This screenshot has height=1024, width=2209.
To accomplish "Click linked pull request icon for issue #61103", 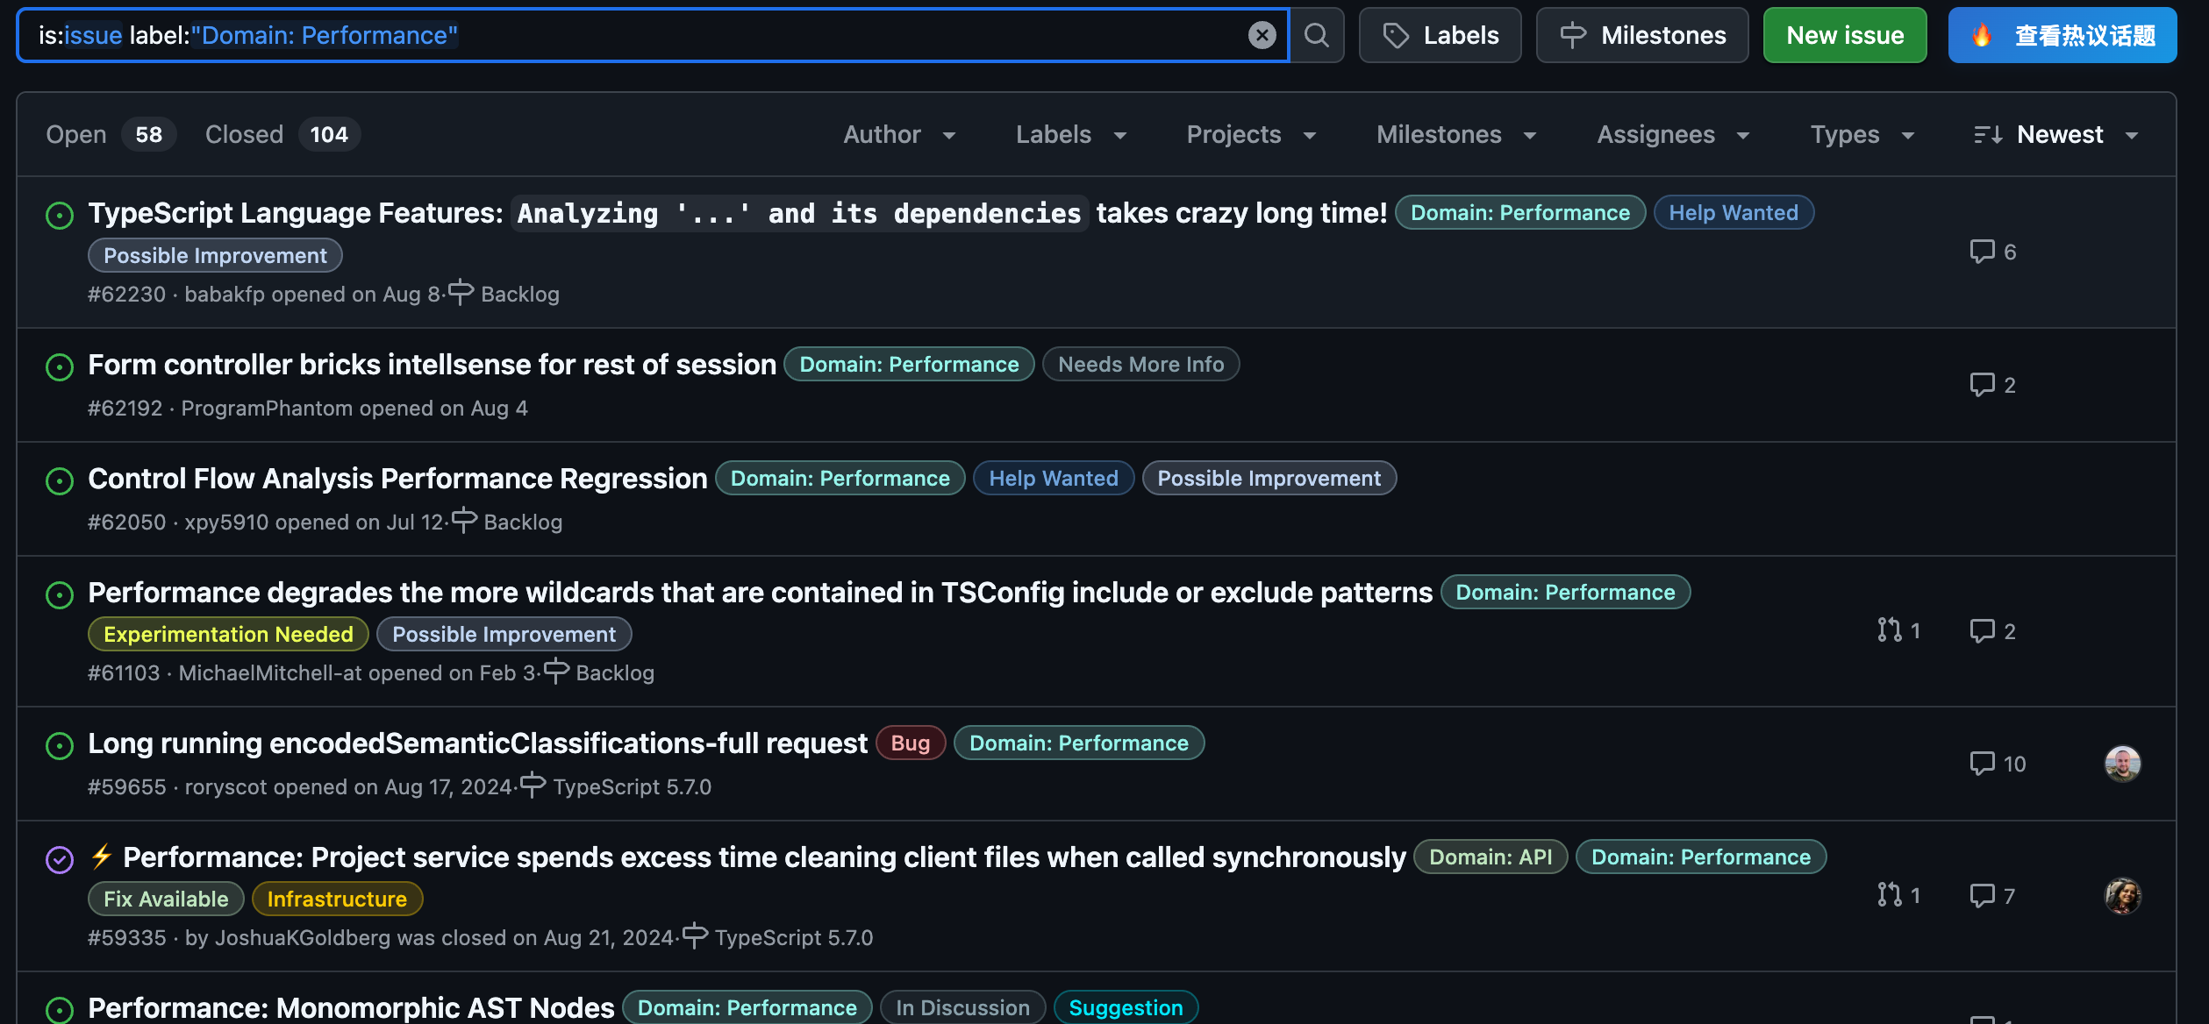I will tap(1890, 630).
